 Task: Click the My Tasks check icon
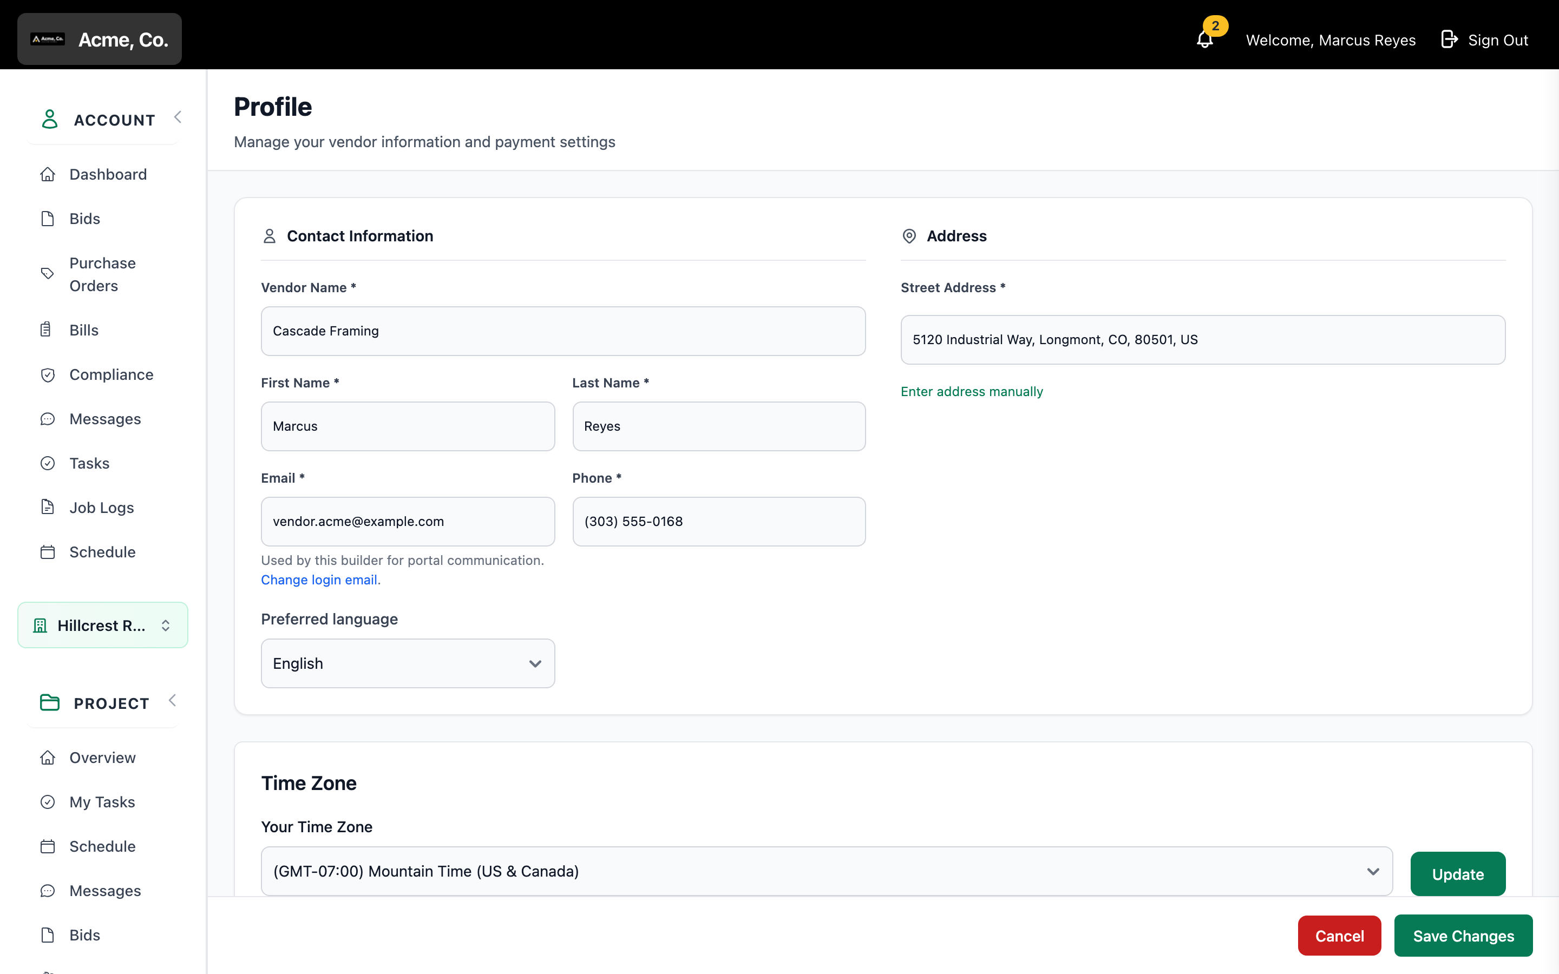tap(48, 801)
